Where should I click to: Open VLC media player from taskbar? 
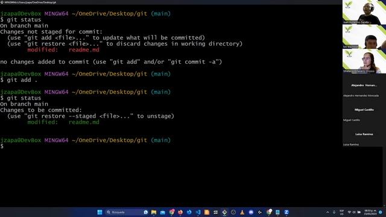tap(242, 212)
